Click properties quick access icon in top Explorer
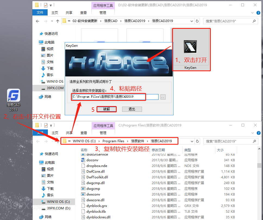This screenshot has width=263, height=220. (46, 5)
